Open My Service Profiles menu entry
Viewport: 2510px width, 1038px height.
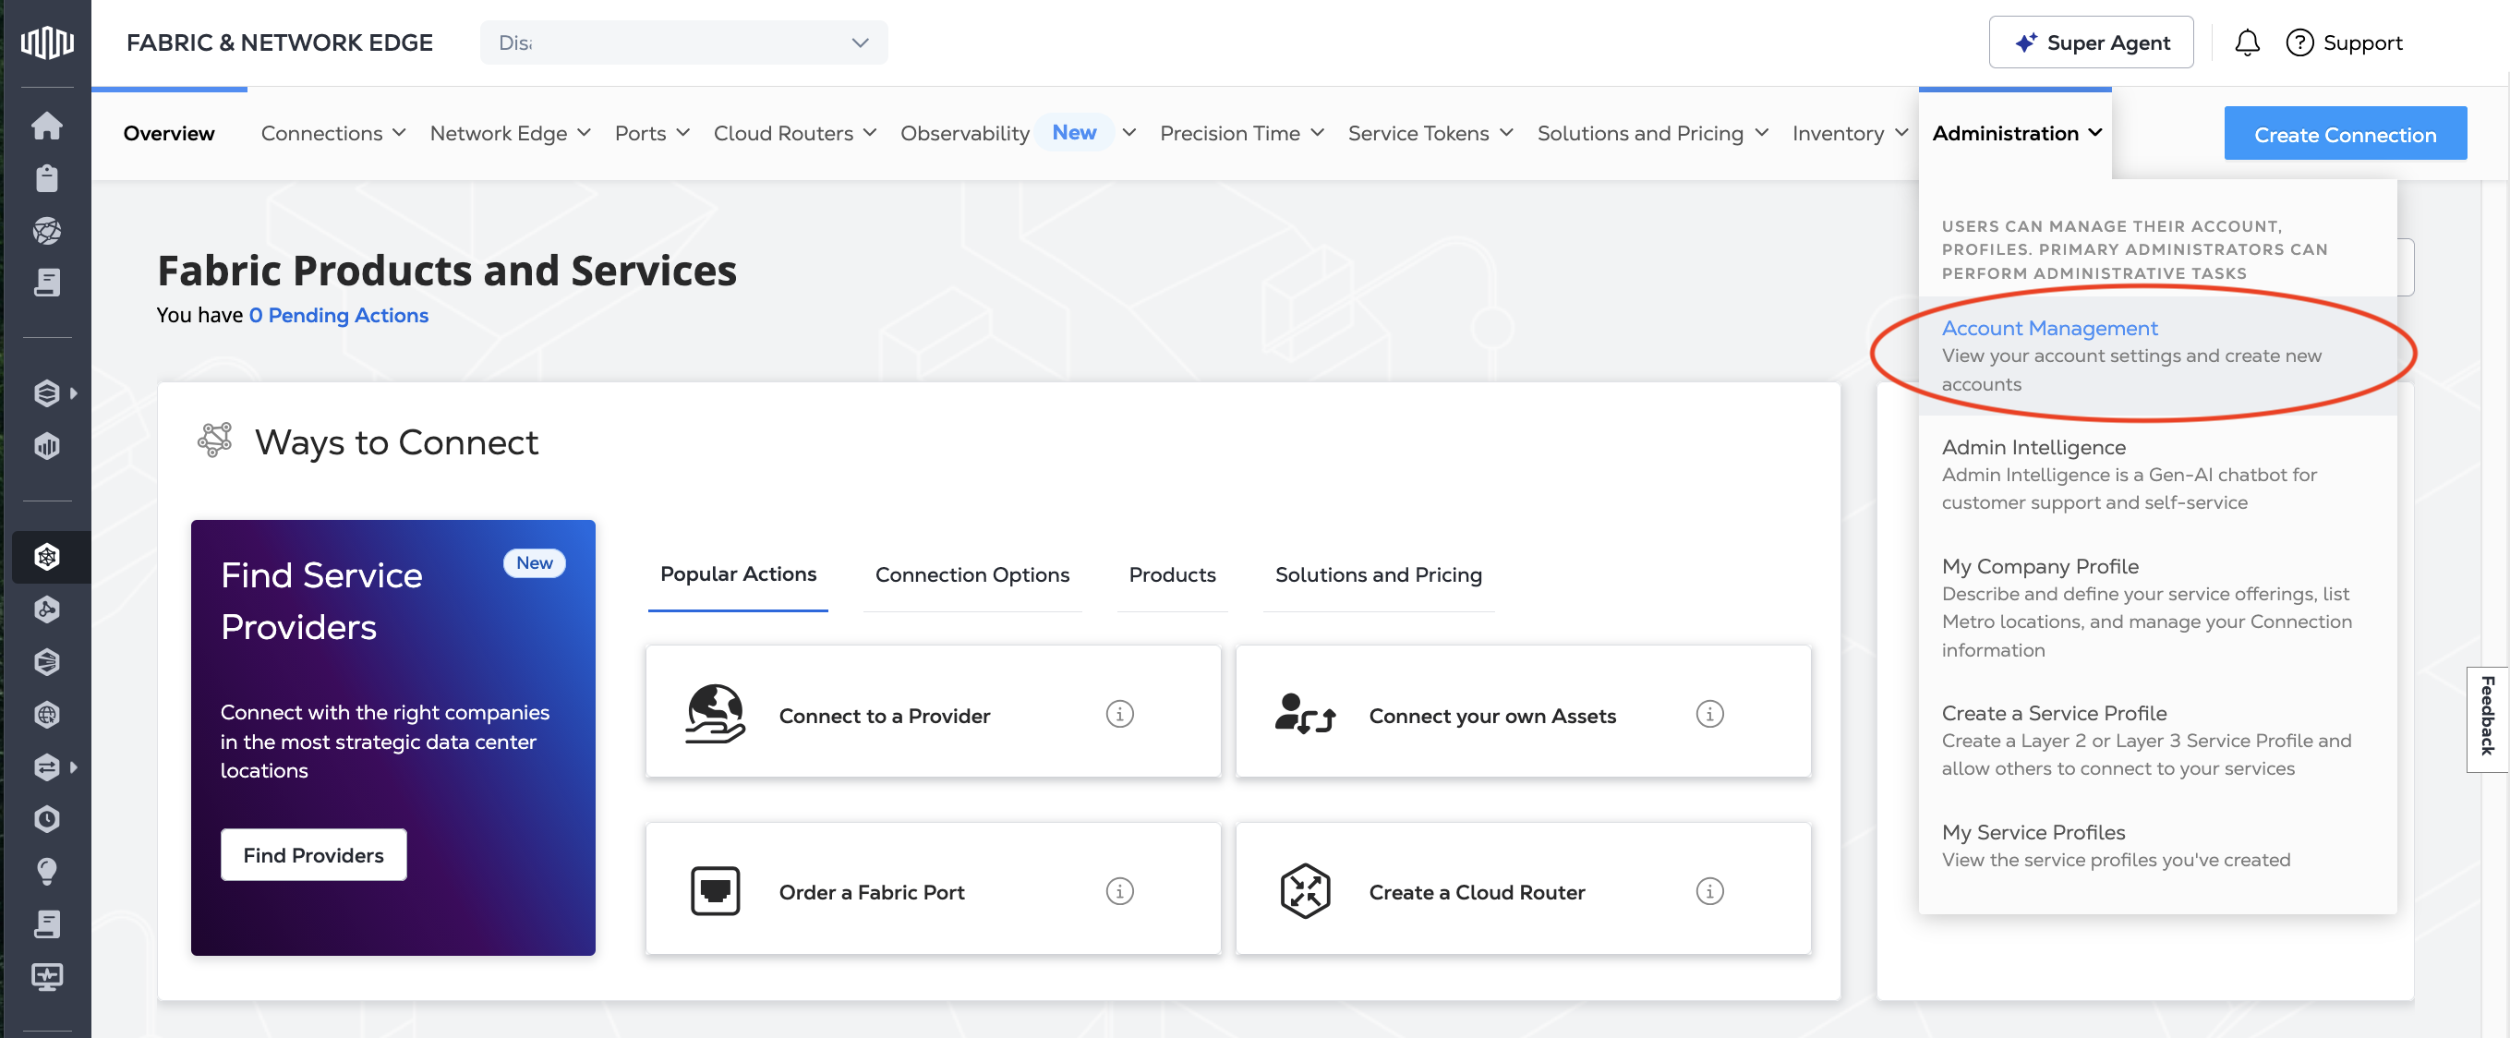[x=2033, y=832]
